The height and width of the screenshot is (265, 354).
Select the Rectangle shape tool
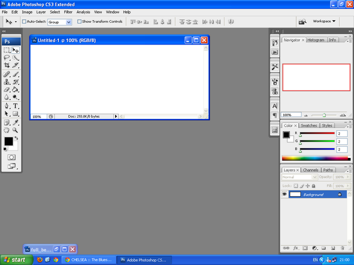15,113
